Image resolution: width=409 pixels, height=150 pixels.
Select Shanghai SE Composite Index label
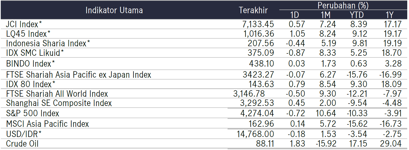59,103
